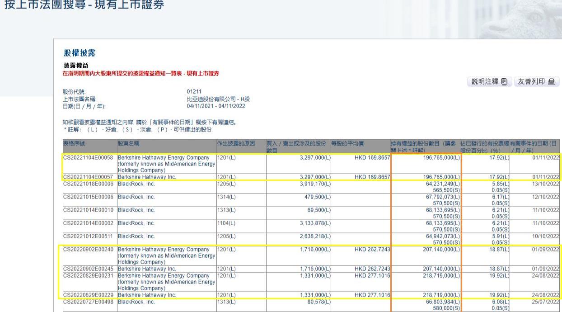
Task: Select form serial number CS20221018E00006
Action: (x=89, y=184)
